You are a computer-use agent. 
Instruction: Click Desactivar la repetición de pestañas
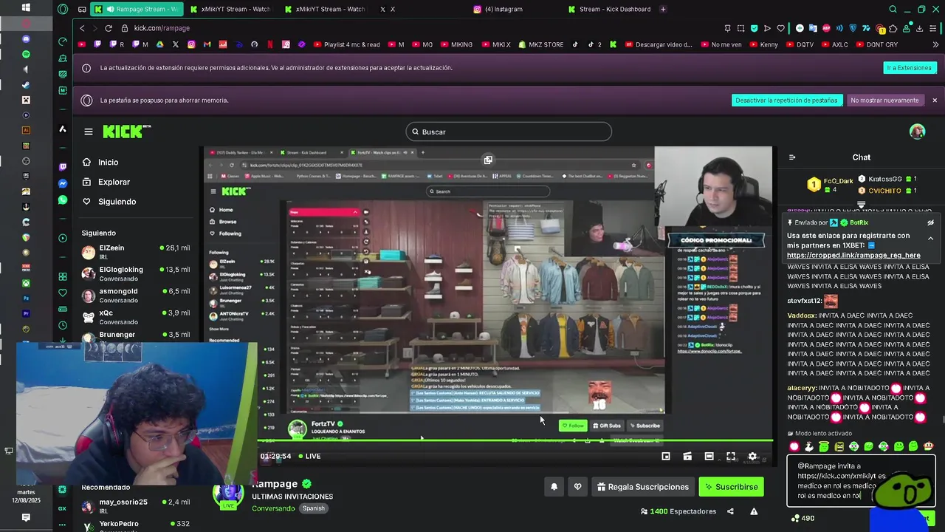[786, 100]
